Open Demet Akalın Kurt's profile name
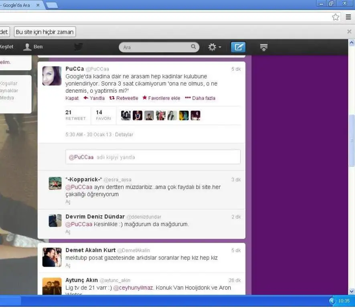 click(x=91, y=250)
